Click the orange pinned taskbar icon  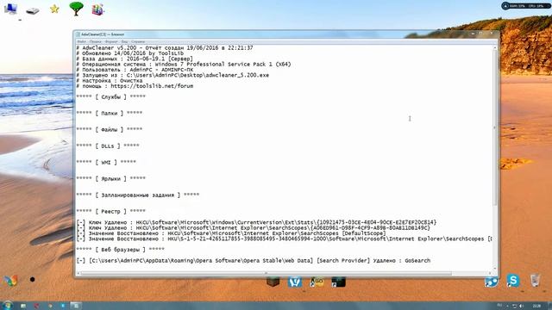click(50, 306)
